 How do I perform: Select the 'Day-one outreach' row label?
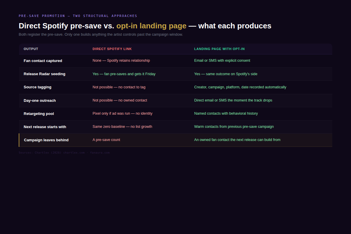pos(40,100)
